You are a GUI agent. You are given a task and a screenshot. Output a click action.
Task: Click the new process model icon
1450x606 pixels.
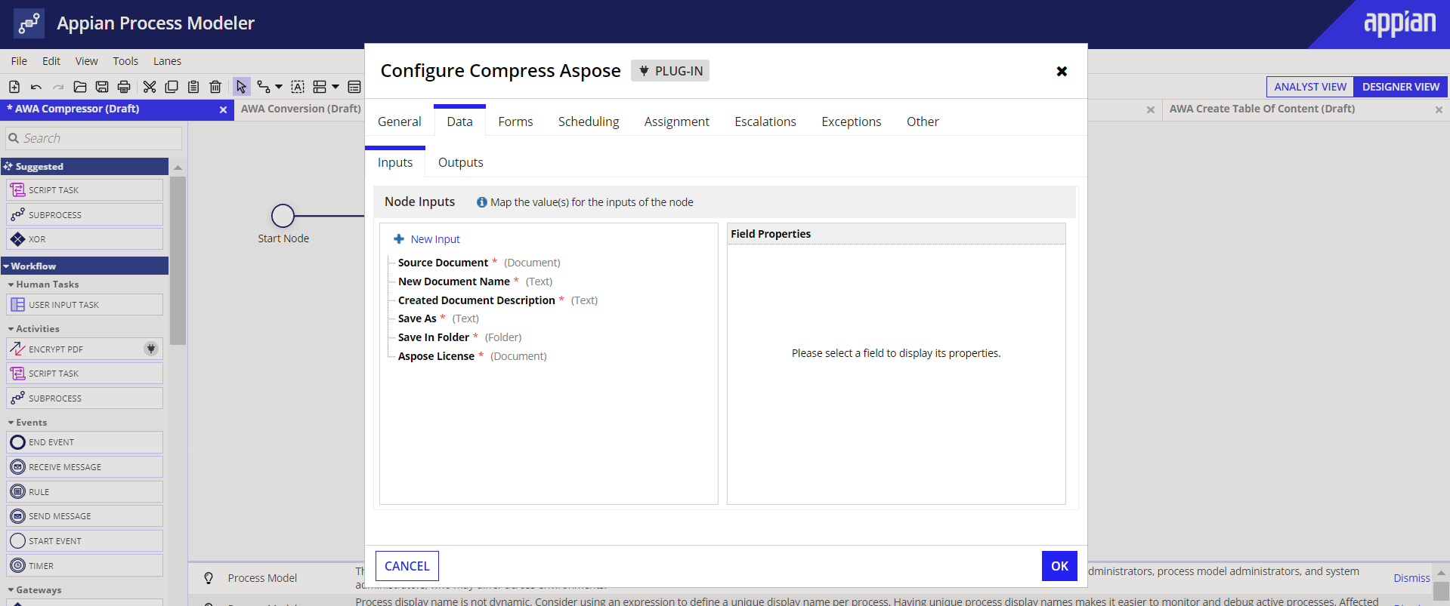pos(14,87)
